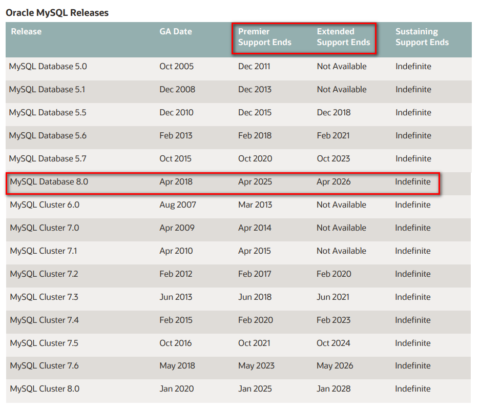Image resolution: width=480 pixels, height=409 pixels.
Task: Click the 'Dec 2011' premier support cell
Action: click(254, 66)
